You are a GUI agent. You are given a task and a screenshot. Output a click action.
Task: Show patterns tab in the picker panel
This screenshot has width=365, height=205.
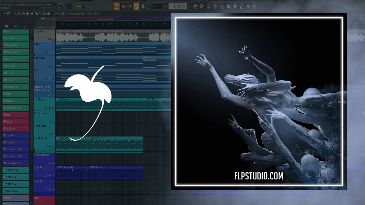coord(6,26)
